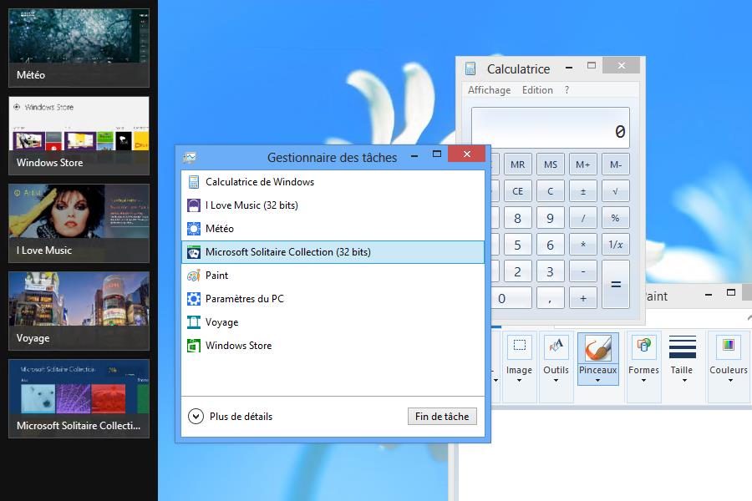Expand Plus de détails chevron
This screenshot has height=501, width=752.
[196, 416]
